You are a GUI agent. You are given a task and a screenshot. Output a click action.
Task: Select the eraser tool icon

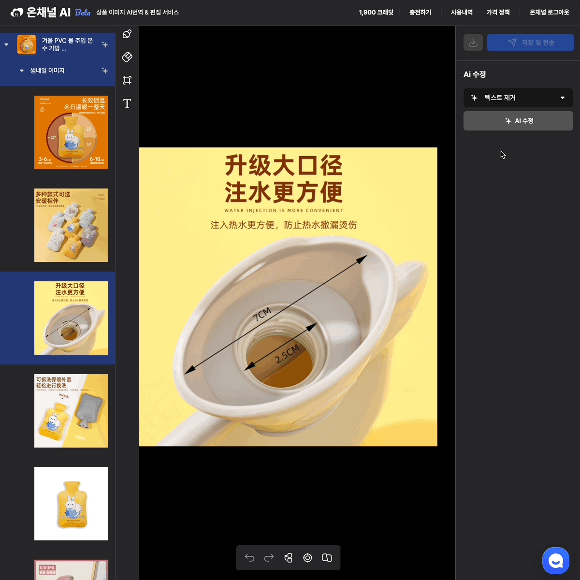[127, 57]
